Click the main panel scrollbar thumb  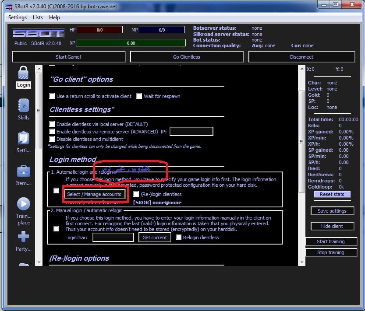click(x=301, y=142)
